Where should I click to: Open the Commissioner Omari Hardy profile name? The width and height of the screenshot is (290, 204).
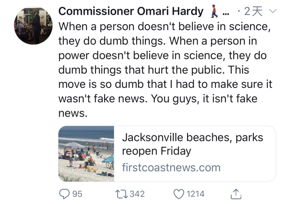131,11
